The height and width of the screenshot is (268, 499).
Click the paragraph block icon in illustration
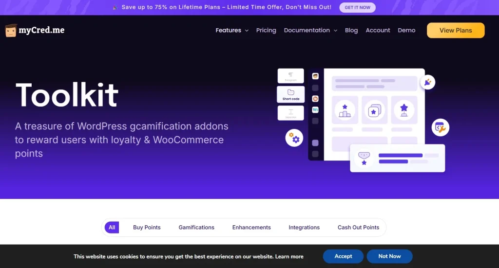point(290,76)
